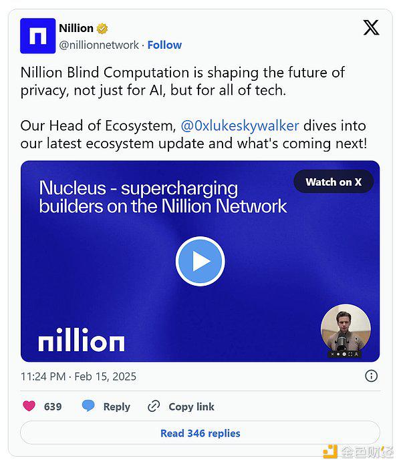Like the post with heart icon
Viewport: 401px width, 466px height.
29,406
